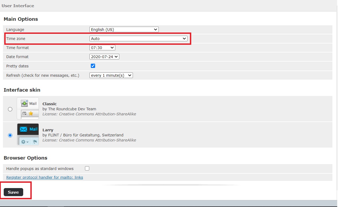
Task: Click the Classic skin preview thumbnail
Action: 28,108
